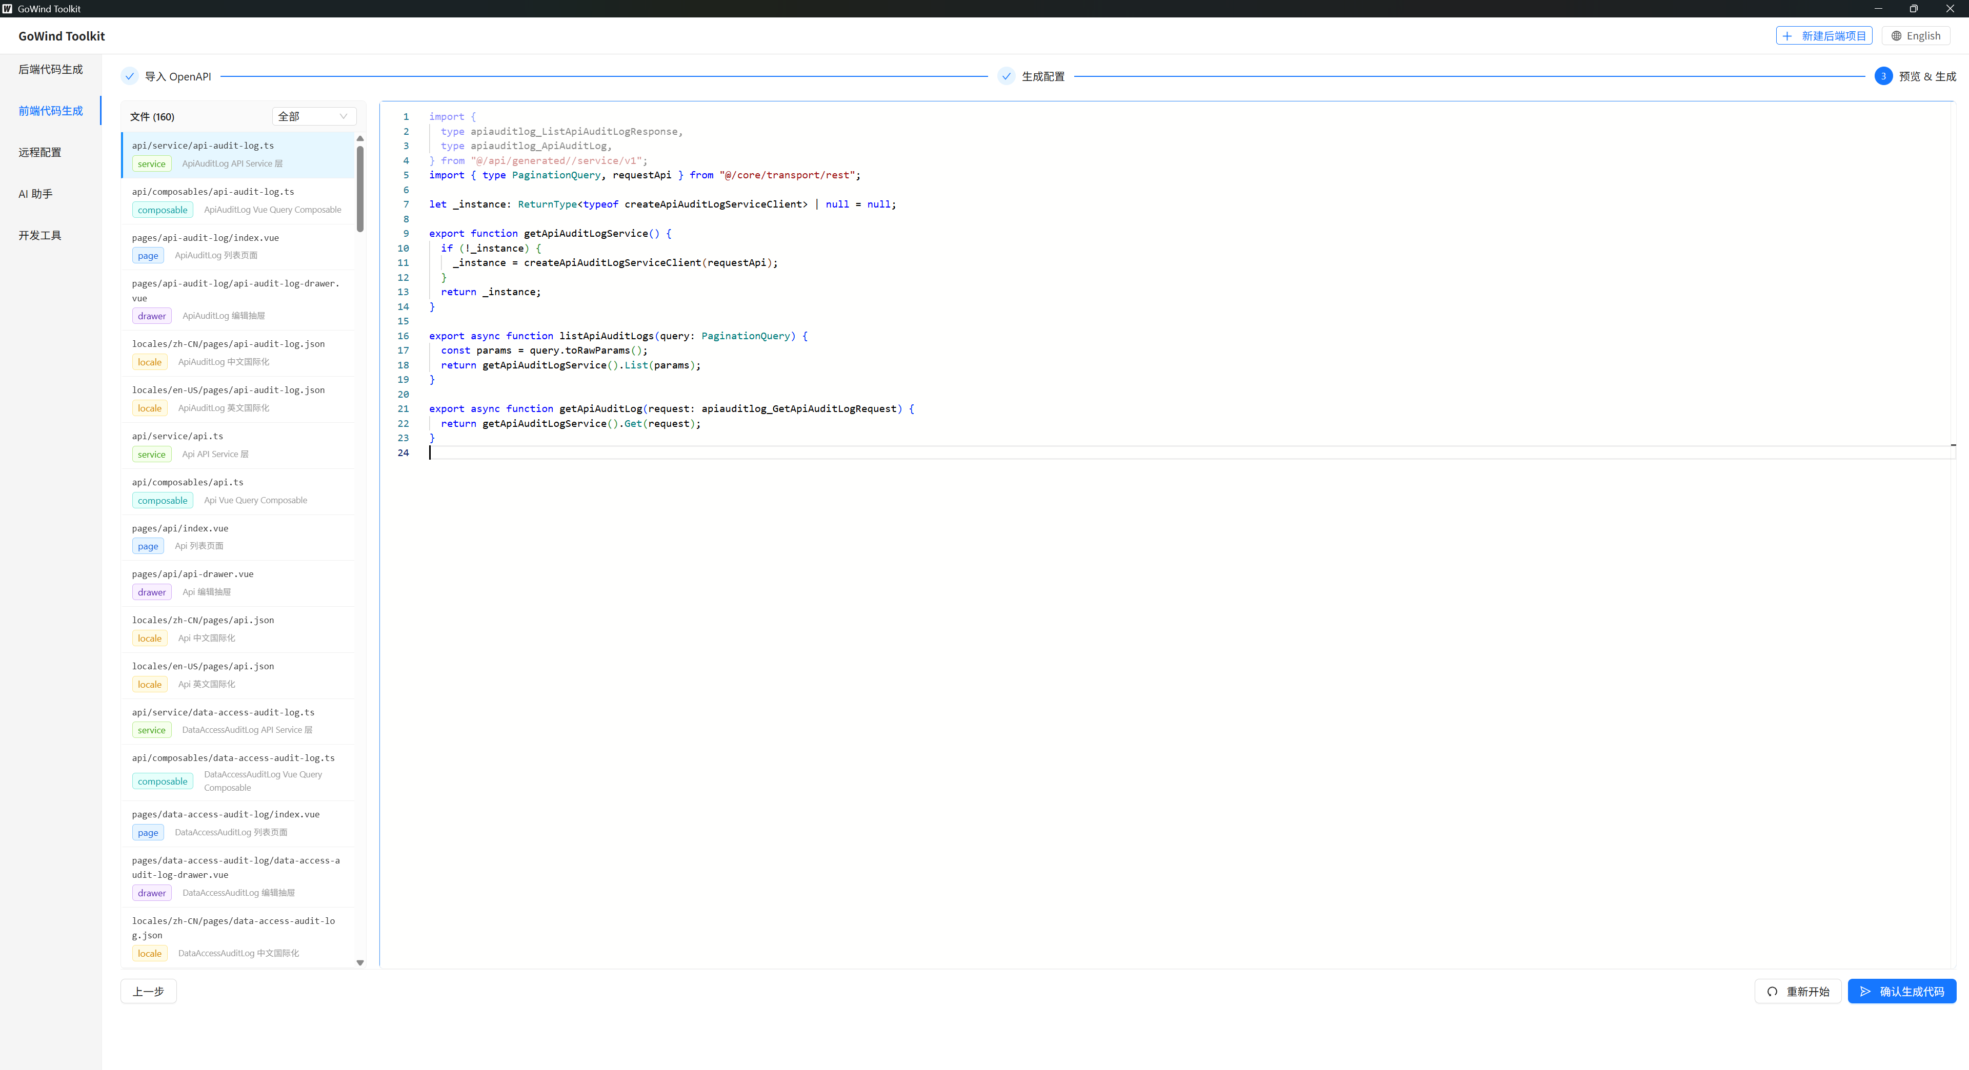Select data-access-audit-log-drawer.vue file entry
The image size is (1969, 1070).
point(238,877)
